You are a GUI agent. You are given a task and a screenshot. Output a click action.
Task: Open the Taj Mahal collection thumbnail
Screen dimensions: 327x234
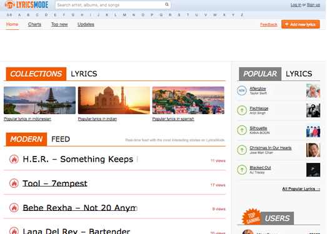tap(114, 100)
